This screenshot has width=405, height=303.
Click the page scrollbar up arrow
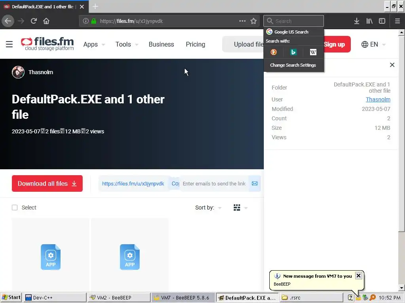401,33
